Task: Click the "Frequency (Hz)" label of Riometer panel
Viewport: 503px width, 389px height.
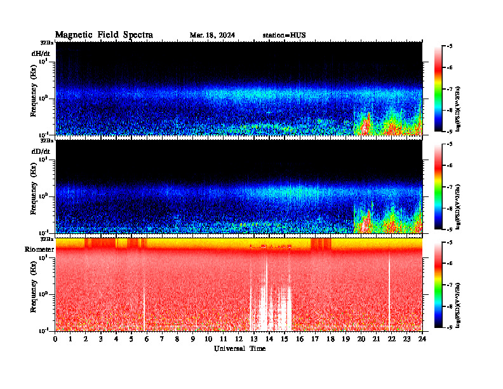Action: click(34, 287)
